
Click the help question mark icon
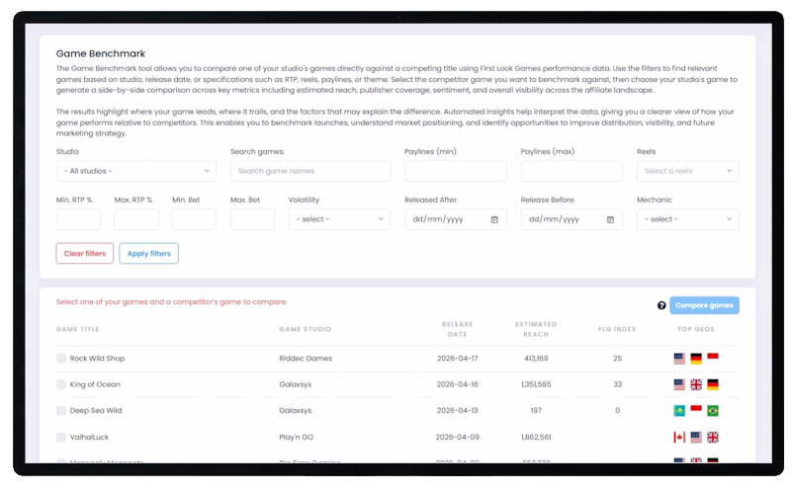point(661,306)
